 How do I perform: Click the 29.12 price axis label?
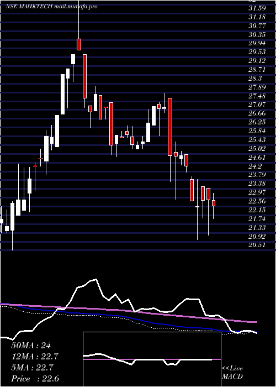(x=257, y=61)
